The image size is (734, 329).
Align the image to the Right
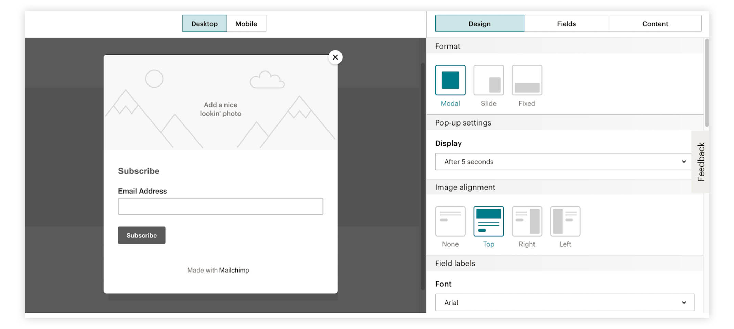pyautogui.click(x=527, y=221)
